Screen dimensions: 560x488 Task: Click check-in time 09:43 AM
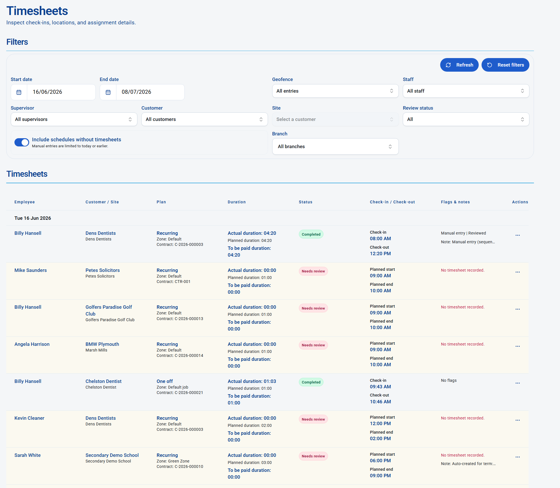click(x=380, y=387)
